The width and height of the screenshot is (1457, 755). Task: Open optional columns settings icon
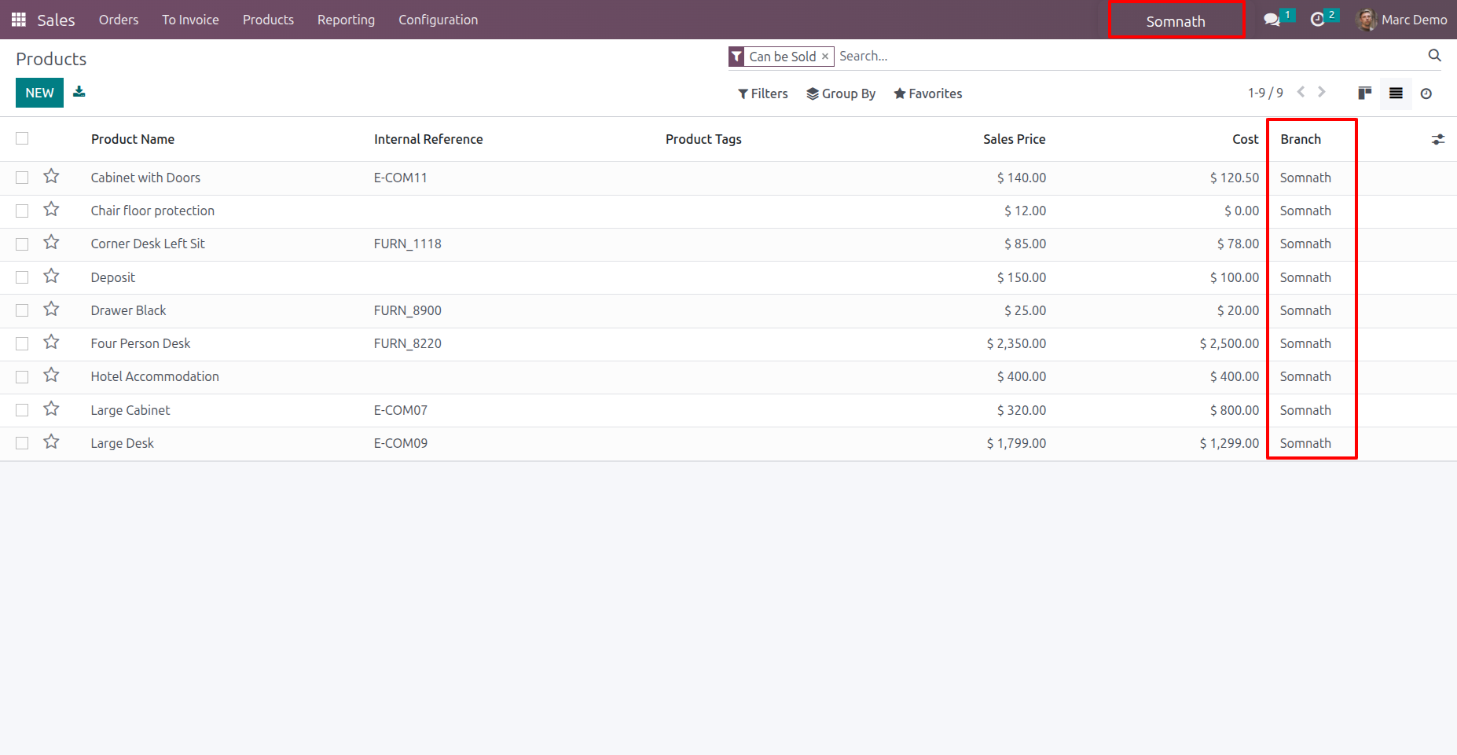pos(1438,139)
